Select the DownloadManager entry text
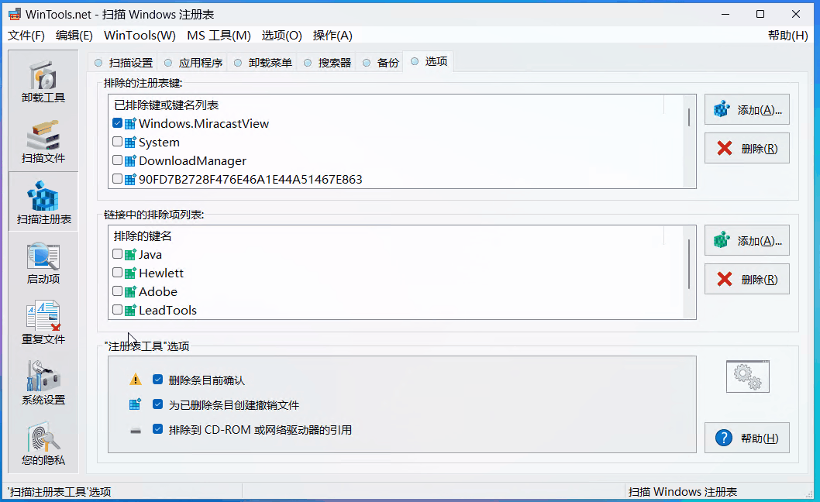This screenshot has height=502, width=820. pos(192,161)
